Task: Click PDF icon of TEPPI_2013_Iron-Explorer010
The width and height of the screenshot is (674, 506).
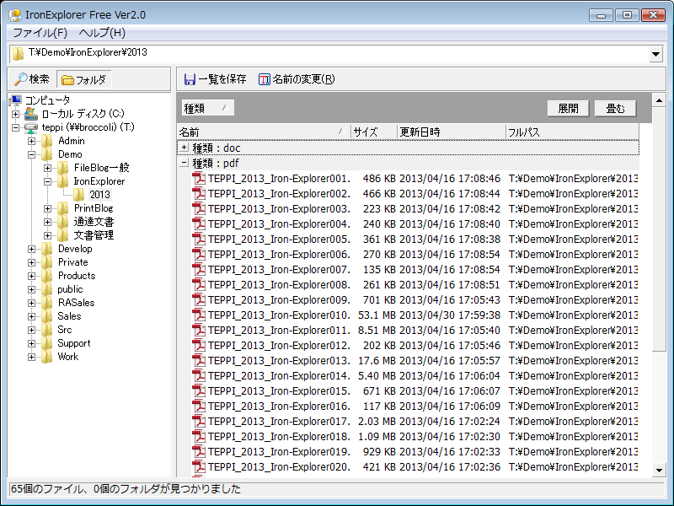Action: (199, 315)
